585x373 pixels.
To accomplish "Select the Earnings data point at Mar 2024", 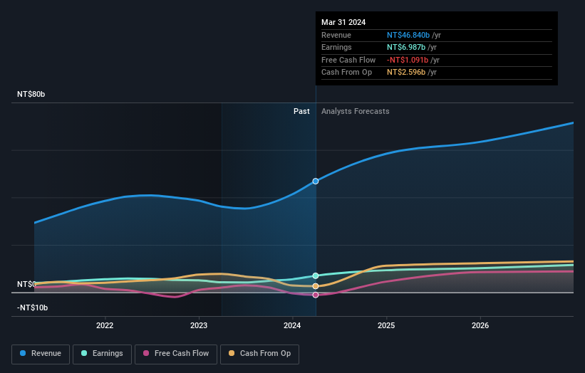I will click(x=316, y=275).
